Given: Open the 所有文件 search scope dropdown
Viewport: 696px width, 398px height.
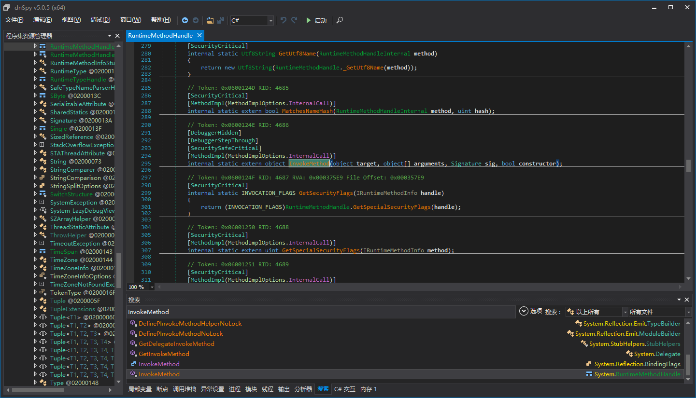Looking at the screenshot, I should tap(688, 312).
